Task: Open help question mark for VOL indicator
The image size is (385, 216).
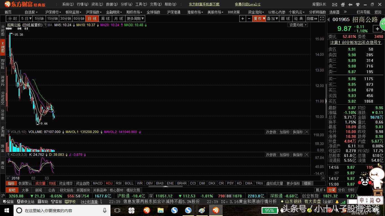Action: coord(8,132)
